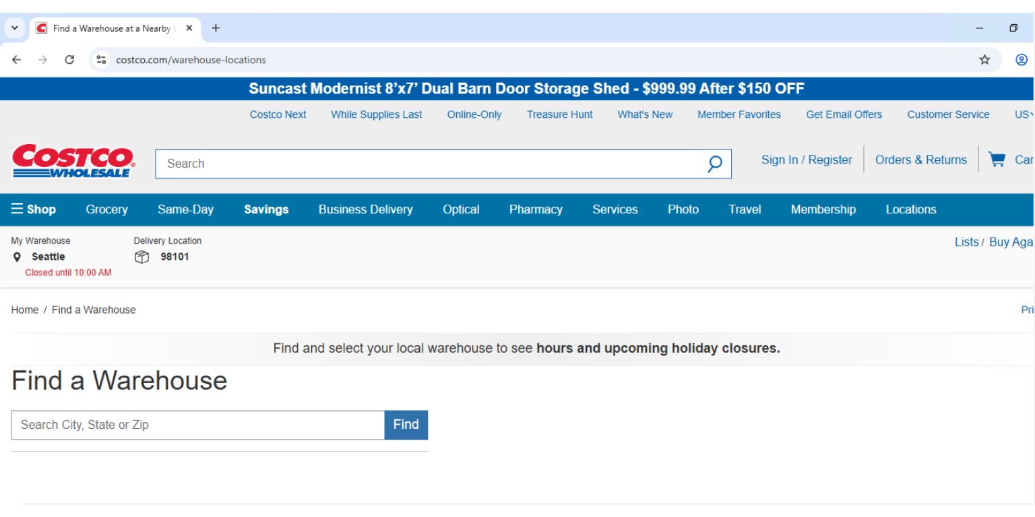Click the Costco Wholesale logo
This screenshot has width=1035, height=517.
pyautogui.click(x=73, y=162)
